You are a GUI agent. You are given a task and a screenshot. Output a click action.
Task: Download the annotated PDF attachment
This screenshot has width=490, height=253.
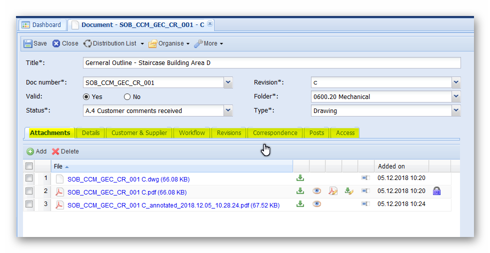pos(300,204)
